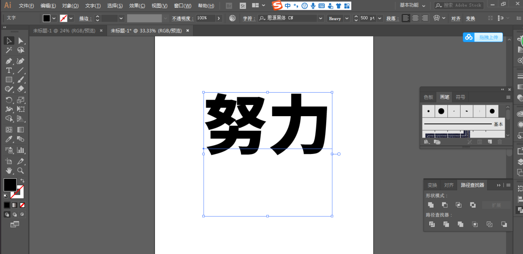Click the Recolor Artwork wheel icon
Viewport: 523px width, 254px height.
233,18
